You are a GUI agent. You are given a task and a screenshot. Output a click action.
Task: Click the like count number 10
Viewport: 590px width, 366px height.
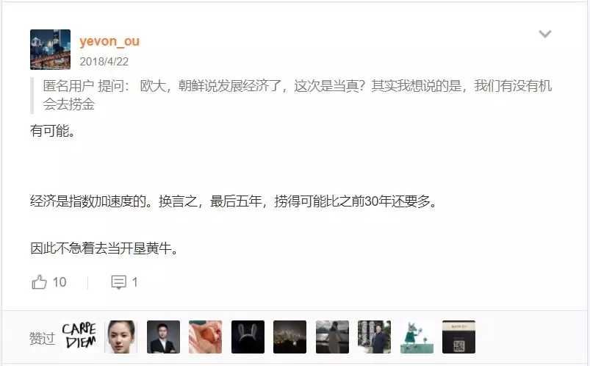click(60, 282)
